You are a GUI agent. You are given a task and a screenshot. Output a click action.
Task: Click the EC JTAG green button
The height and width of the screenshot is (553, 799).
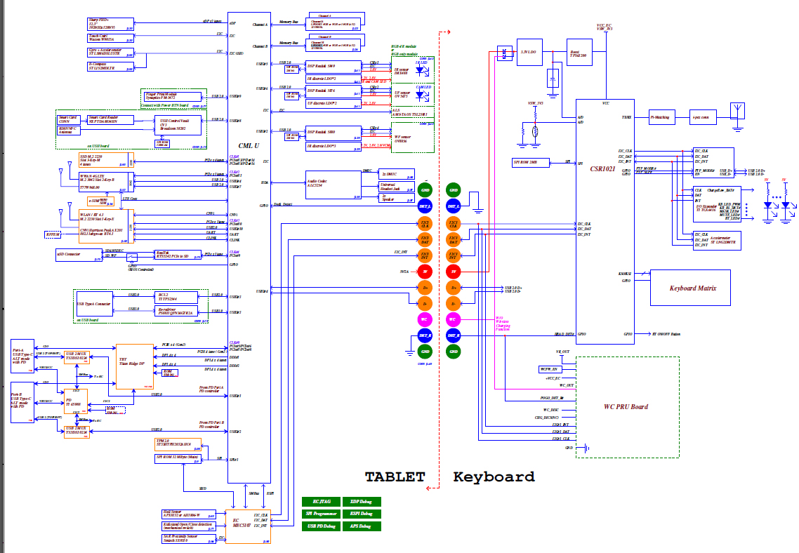tap(321, 502)
